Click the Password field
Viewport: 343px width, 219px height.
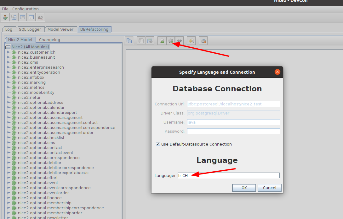pos(233,131)
